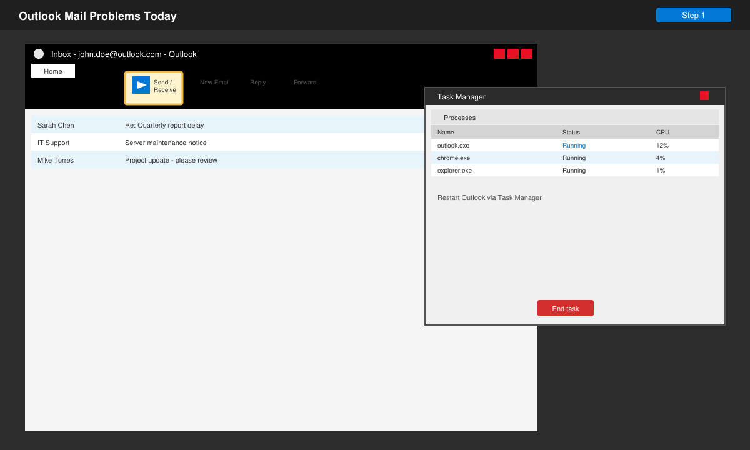Click the Project update - please review subject
This screenshot has height=450, width=750.
click(171, 160)
